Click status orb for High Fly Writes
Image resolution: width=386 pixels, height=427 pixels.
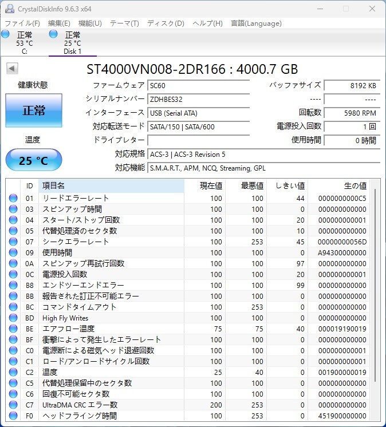[x=13, y=318]
